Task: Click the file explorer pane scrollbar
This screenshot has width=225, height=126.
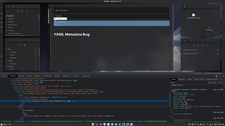Action: [39, 18]
